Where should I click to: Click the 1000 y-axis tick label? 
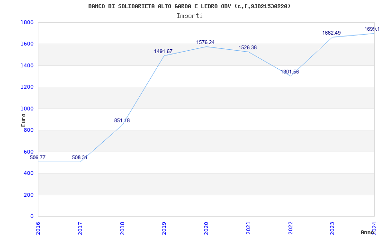tap(27, 109)
